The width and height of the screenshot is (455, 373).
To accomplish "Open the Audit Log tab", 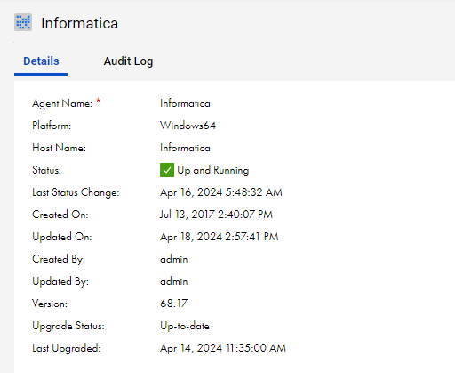I will 128,61.
